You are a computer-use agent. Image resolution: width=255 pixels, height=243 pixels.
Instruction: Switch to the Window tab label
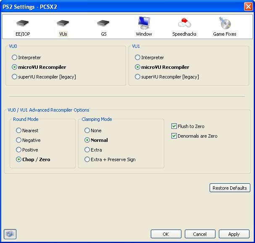pos(144,34)
